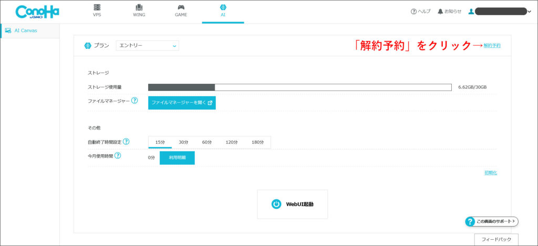Select 15分 auto-shutdown option

click(x=160, y=142)
